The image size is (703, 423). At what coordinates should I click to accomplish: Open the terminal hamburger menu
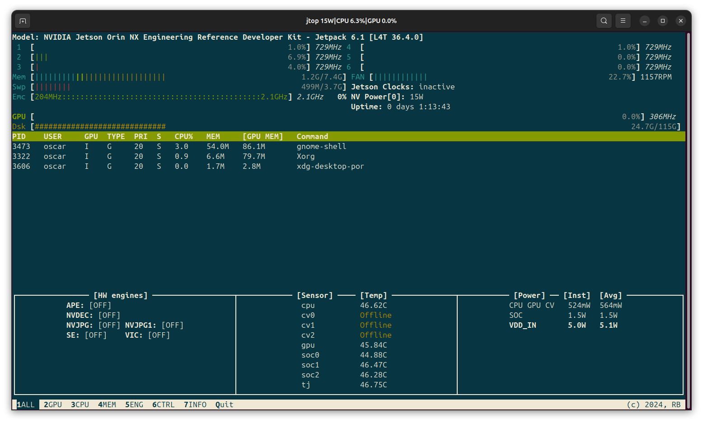[623, 21]
